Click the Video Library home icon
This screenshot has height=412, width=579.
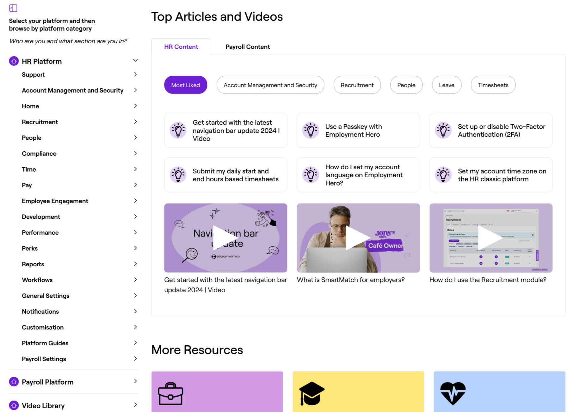[x=14, y=405]
